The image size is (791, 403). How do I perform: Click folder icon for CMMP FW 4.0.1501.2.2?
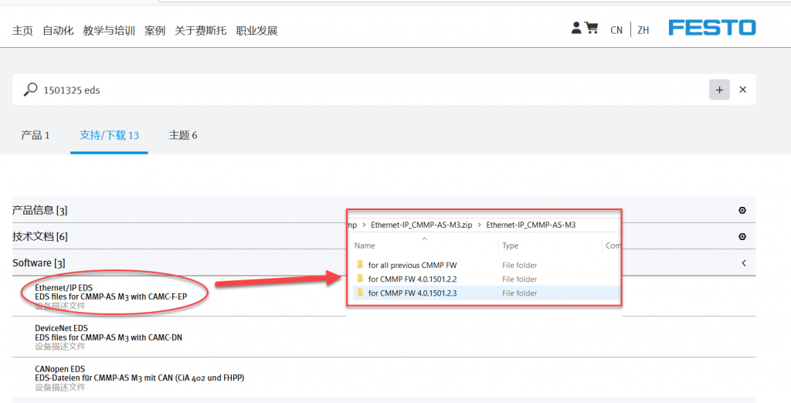point(360,279)
